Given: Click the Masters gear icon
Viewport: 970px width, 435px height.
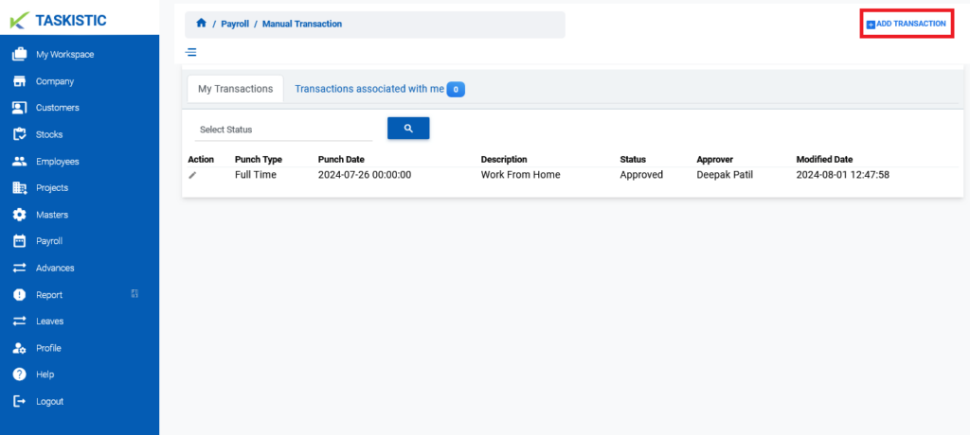Looking at the screenshot, I should pos(20,215).
